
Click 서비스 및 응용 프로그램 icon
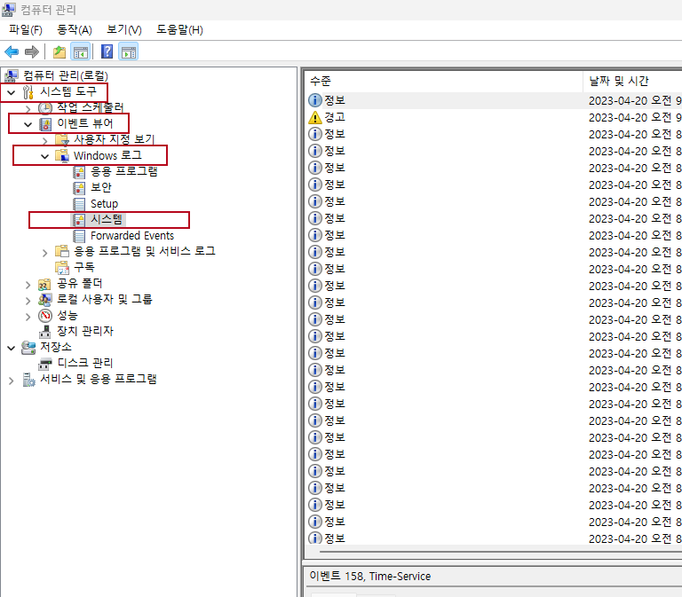coord(28,380)
